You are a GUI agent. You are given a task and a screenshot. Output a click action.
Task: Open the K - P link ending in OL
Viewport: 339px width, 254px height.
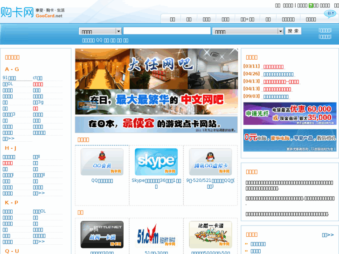(x=39, y=211)
